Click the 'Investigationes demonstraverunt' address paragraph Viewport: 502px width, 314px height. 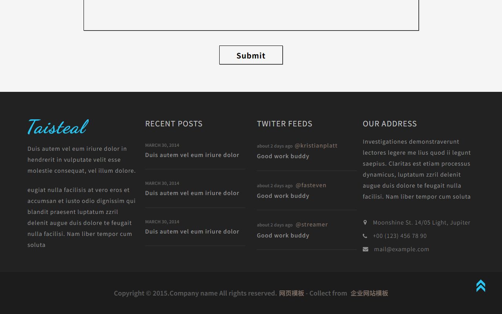[x=417, y=169]
